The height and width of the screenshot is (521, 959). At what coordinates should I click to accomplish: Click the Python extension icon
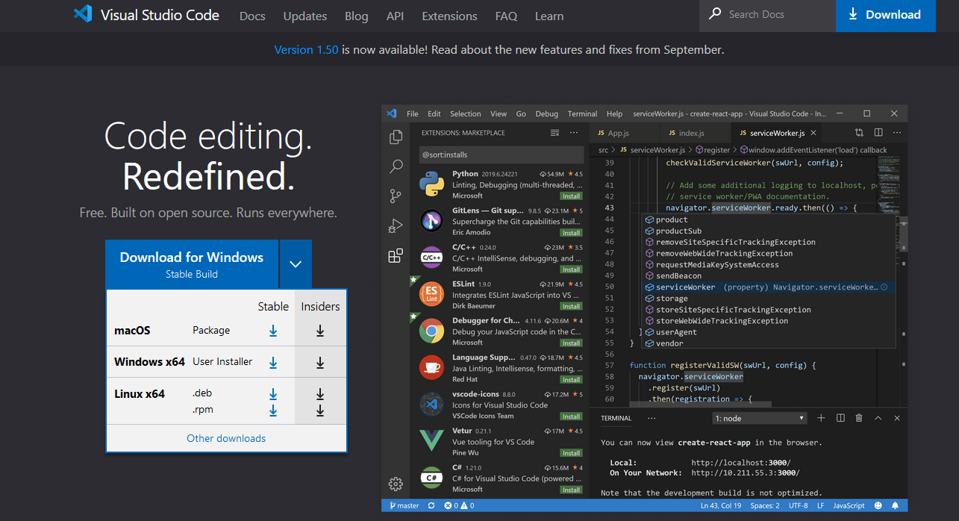point(432,184)
